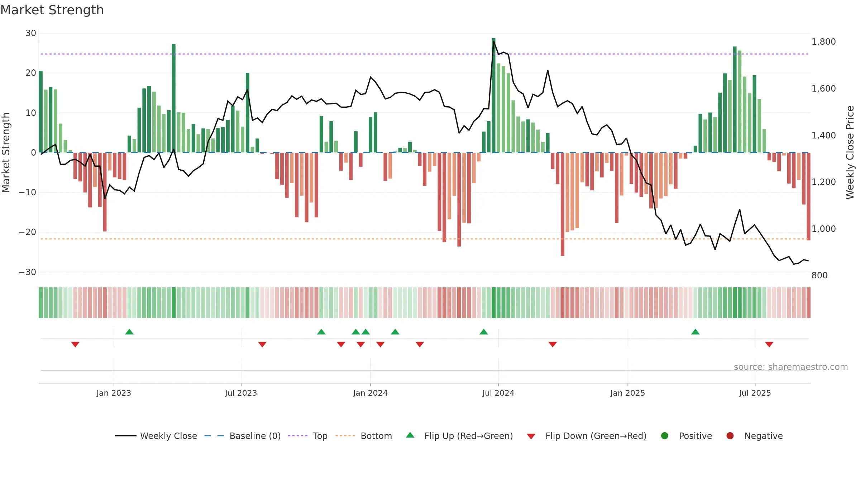Click the Weekly Close Price axis title
Viewport: 860px width, 483px height.
tap(850, 152)
